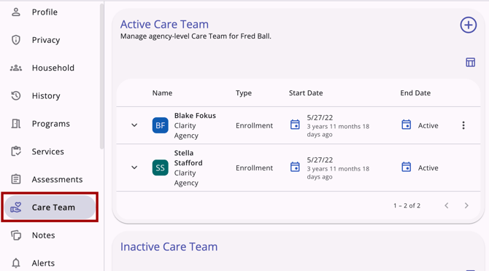Click Stella Stafford SS avatar
This screenshot has width=489, height=271.
click(161, 168)
